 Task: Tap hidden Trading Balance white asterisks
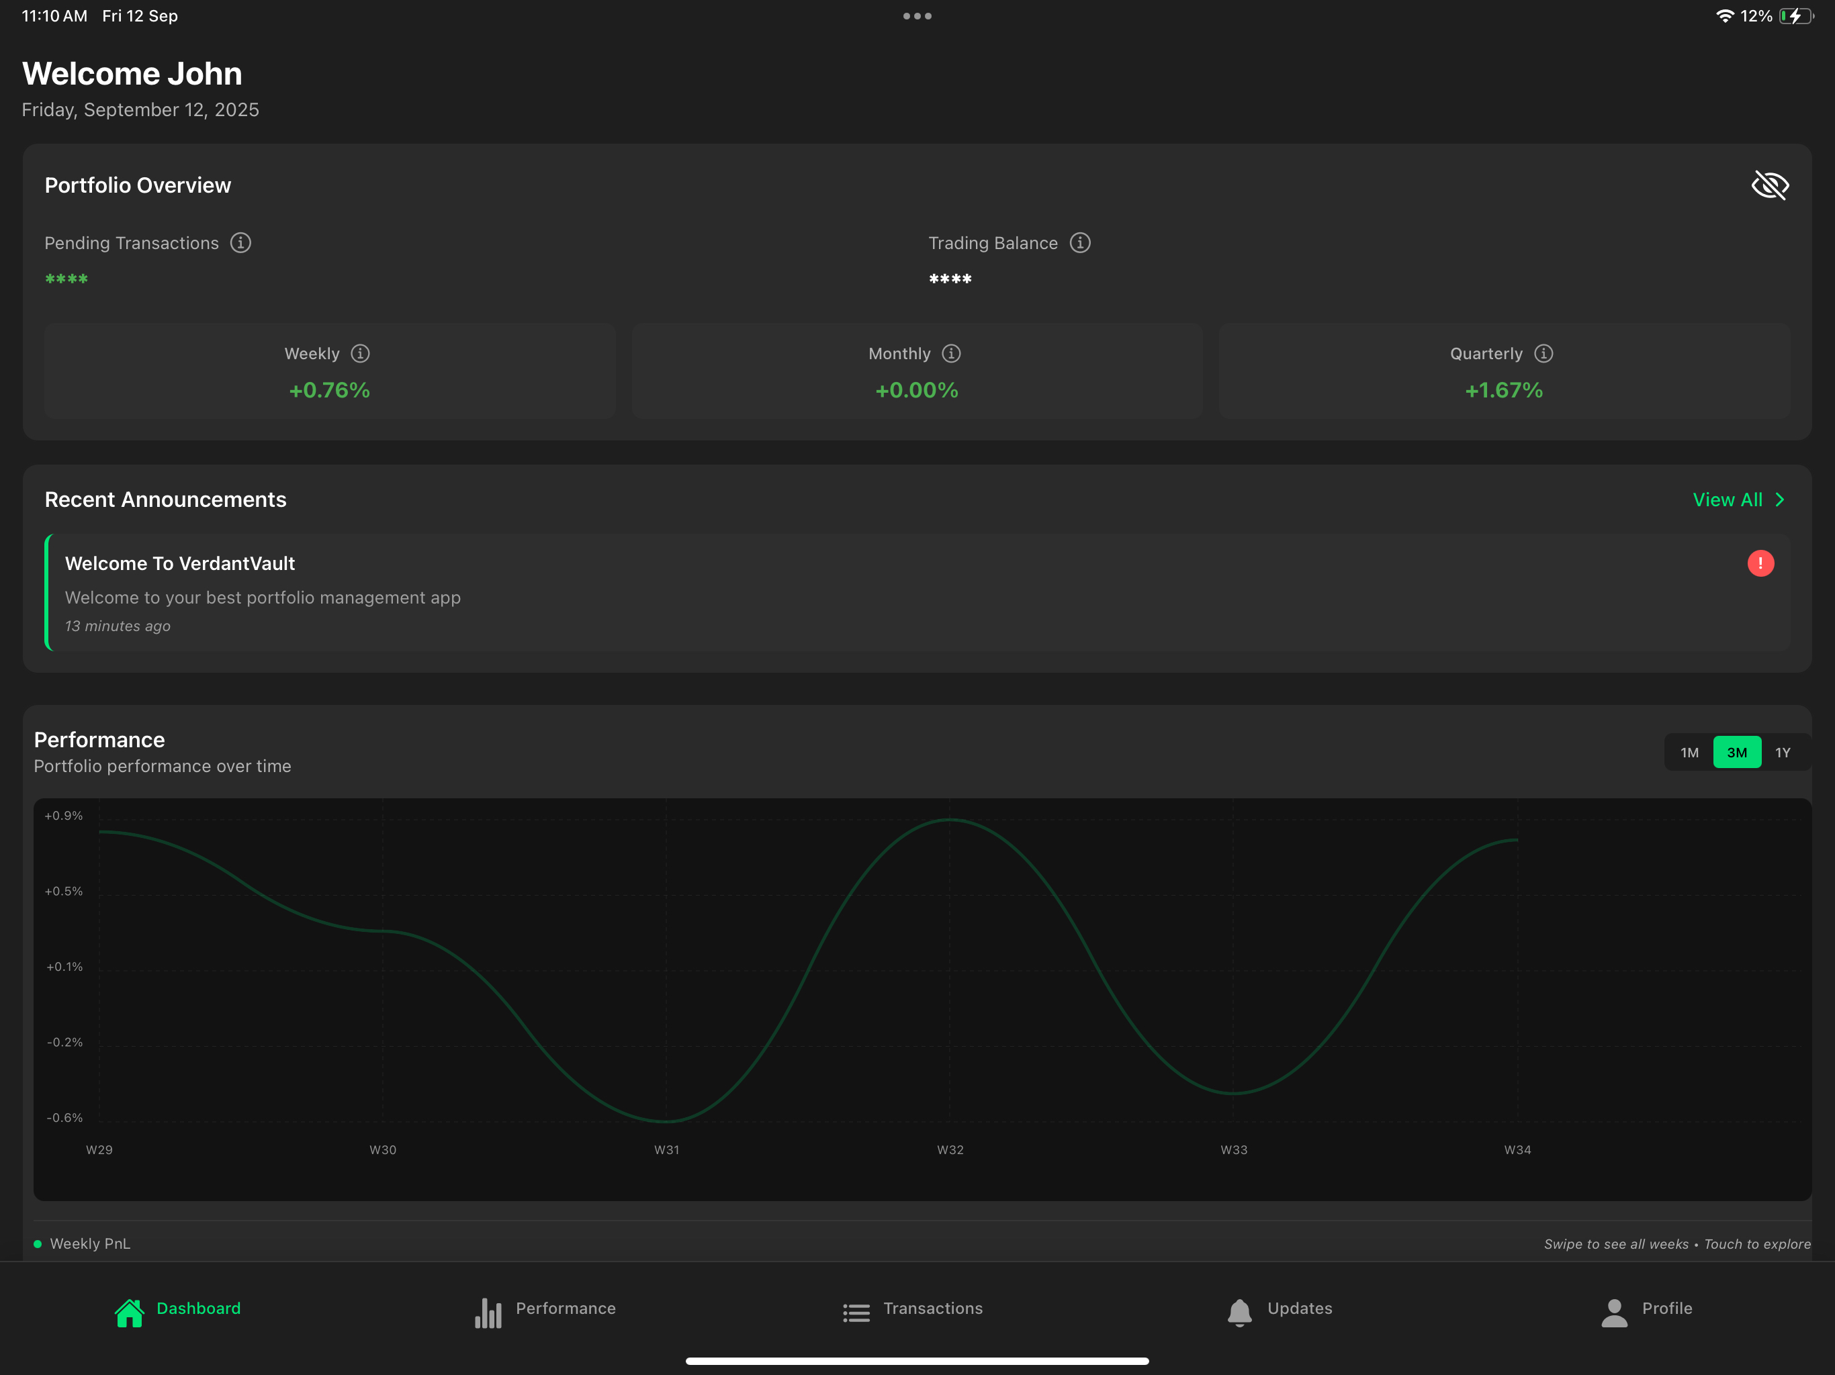tap(950, 279)
